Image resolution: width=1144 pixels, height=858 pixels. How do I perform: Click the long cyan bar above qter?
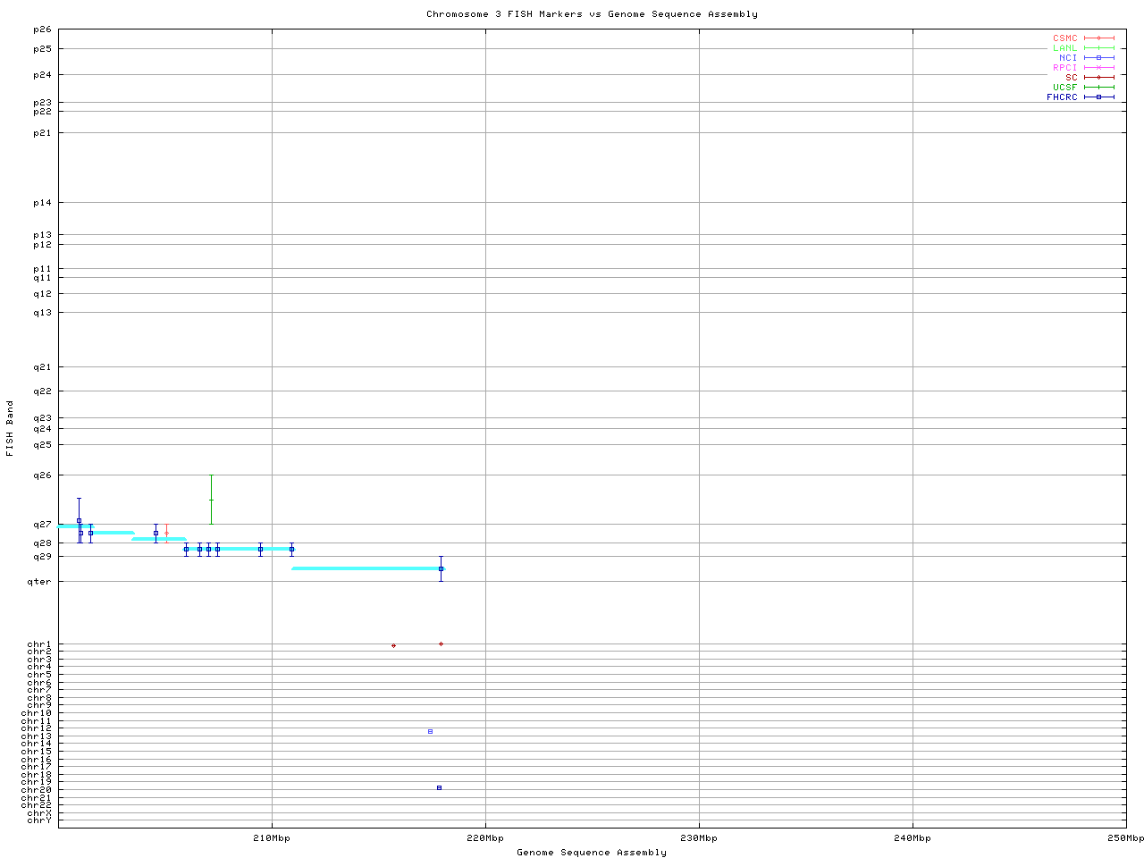pyautogui.click(x=366, y=568)
